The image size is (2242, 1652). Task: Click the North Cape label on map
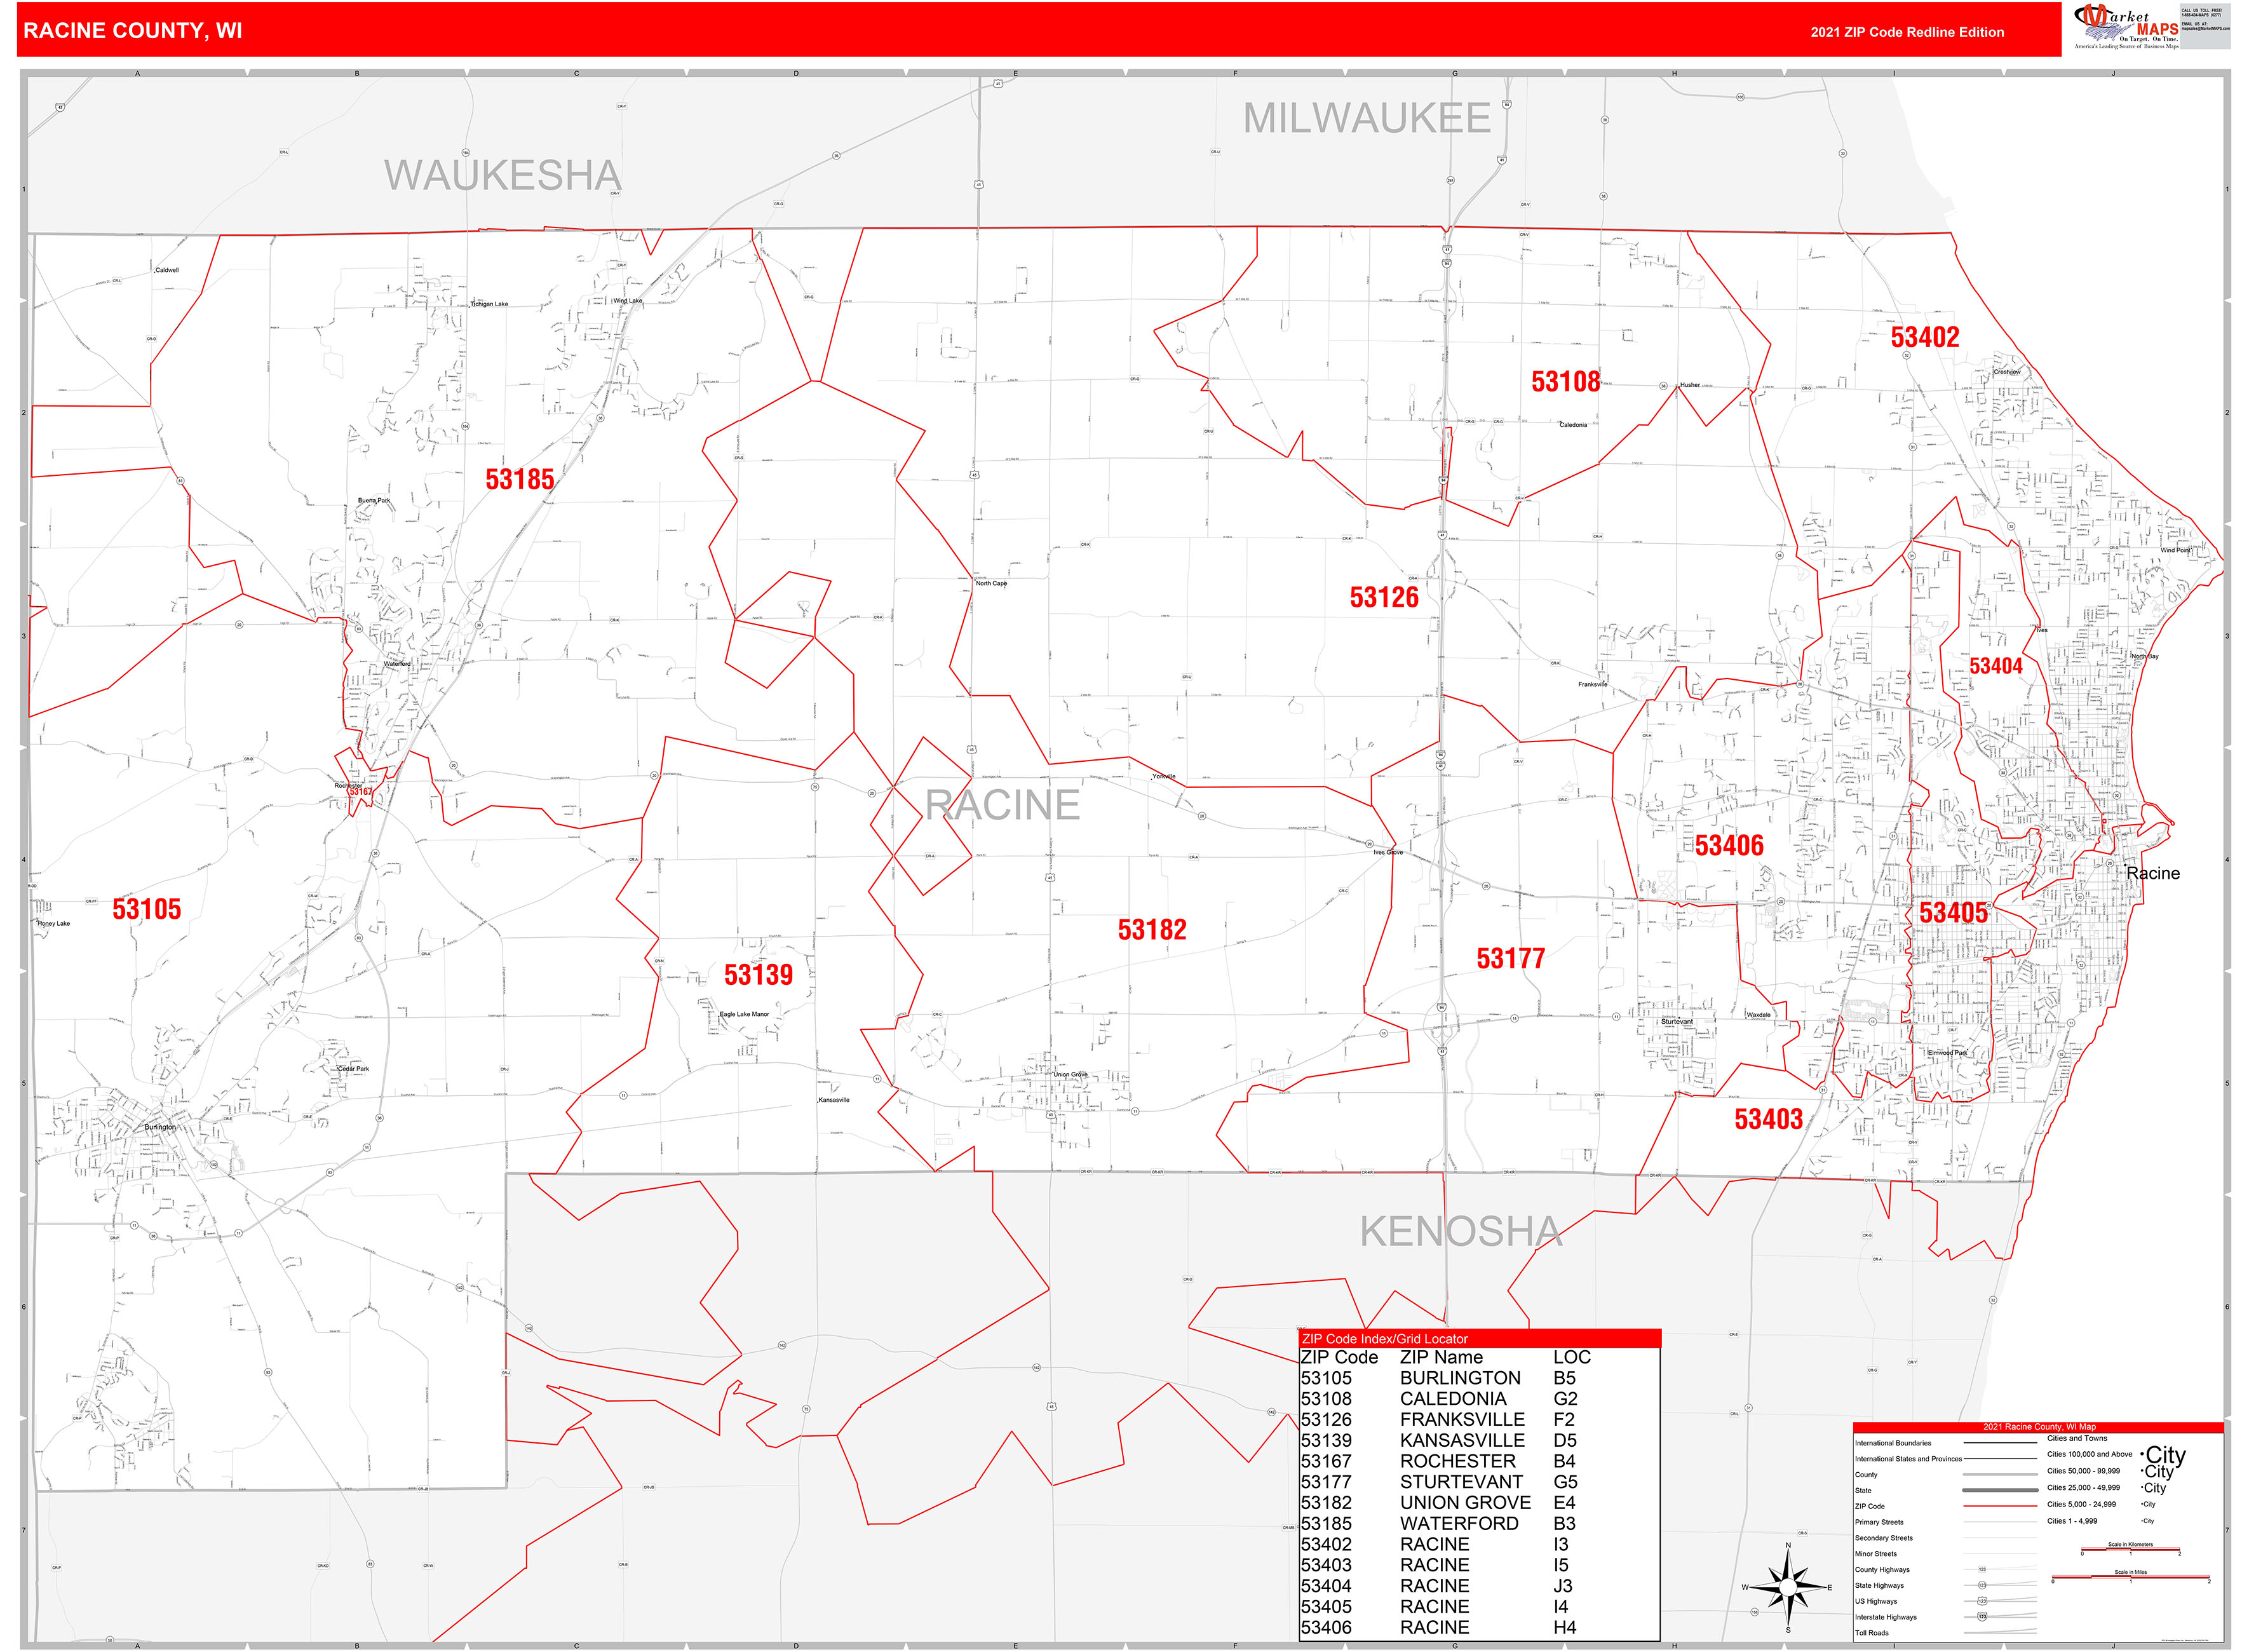991,583
